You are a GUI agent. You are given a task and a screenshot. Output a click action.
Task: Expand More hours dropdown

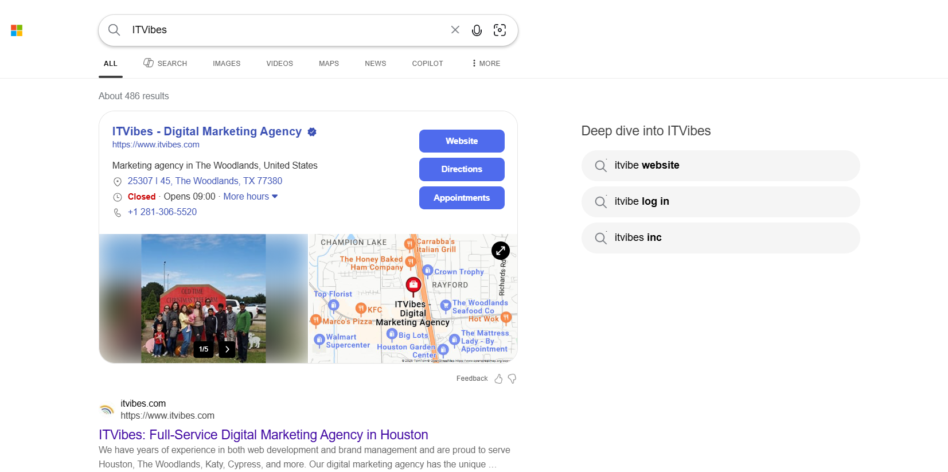coord(251,196)
